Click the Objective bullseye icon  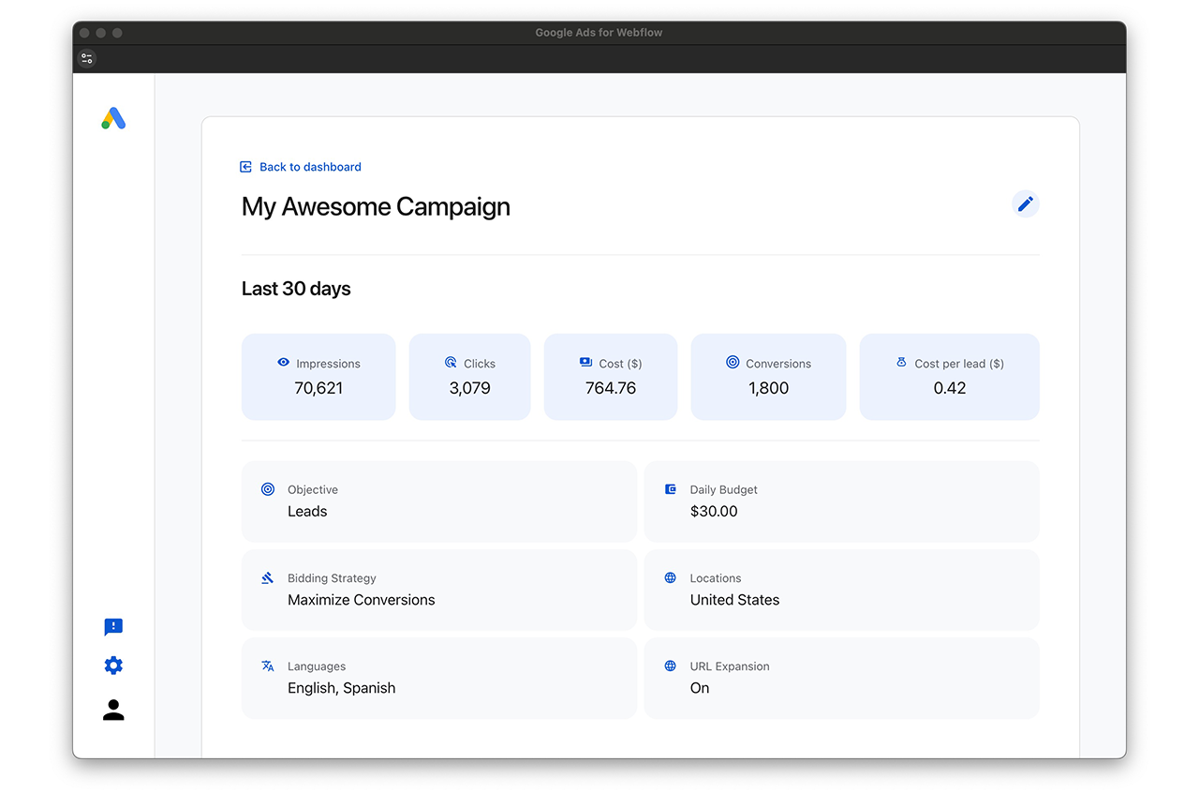coord(267,488)
